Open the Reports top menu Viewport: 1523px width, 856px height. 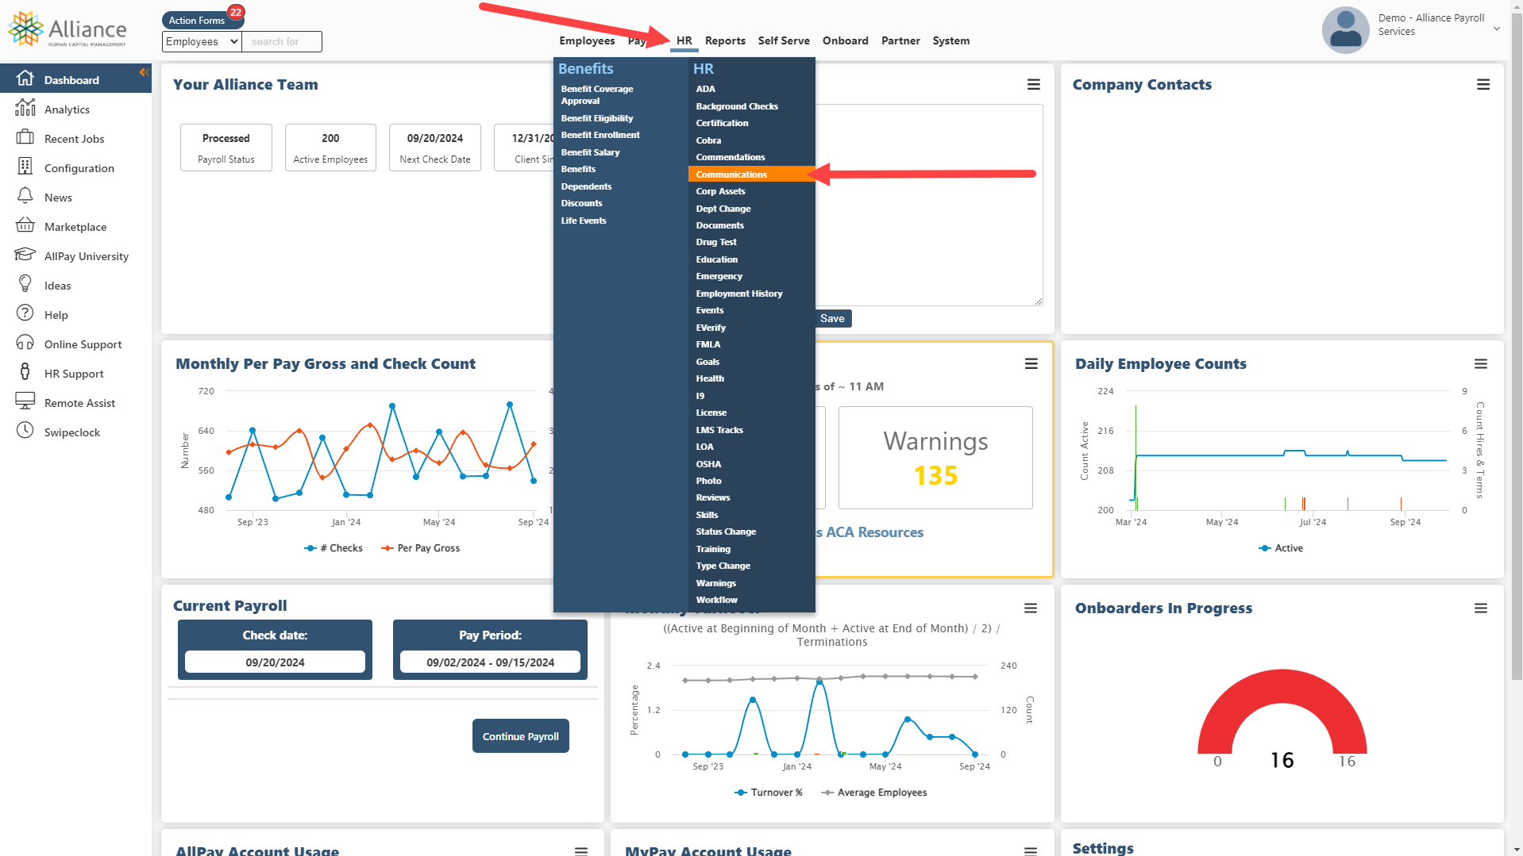tap(725, 40)
